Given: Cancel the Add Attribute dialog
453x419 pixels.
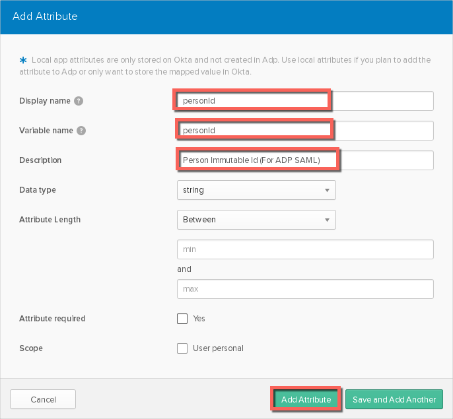Looking at the screenshot, I should 43,399.
